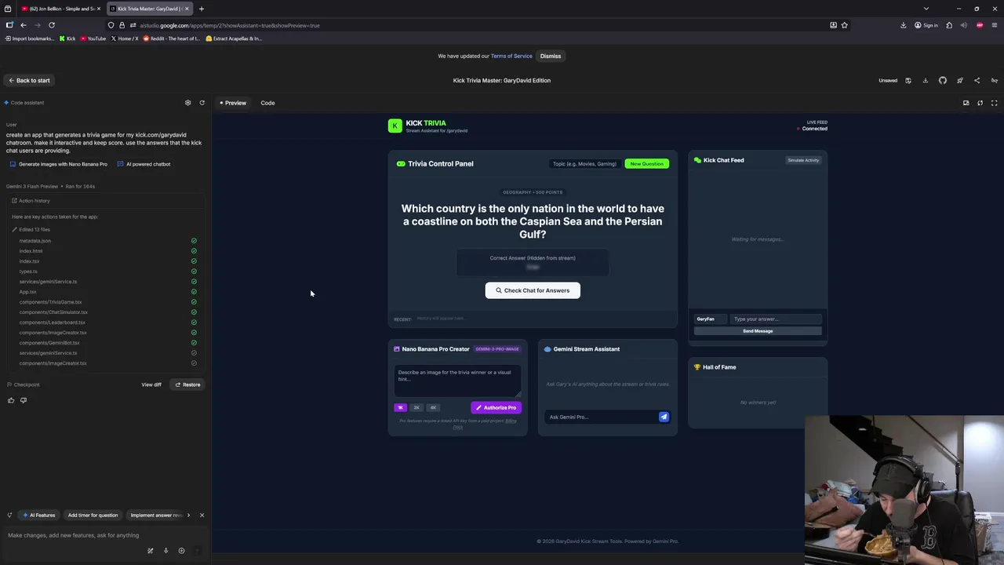The width and height of the screenshot is (1004, 565).
Task: Enter fullscreen preview mode
Action: (x=994, y=103)
